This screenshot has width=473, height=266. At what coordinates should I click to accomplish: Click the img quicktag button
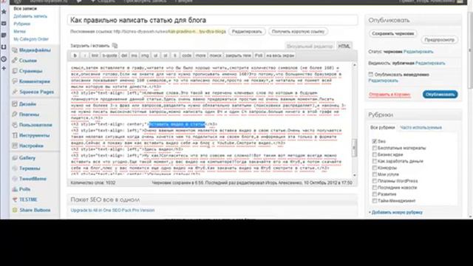[x=145, y=55]
